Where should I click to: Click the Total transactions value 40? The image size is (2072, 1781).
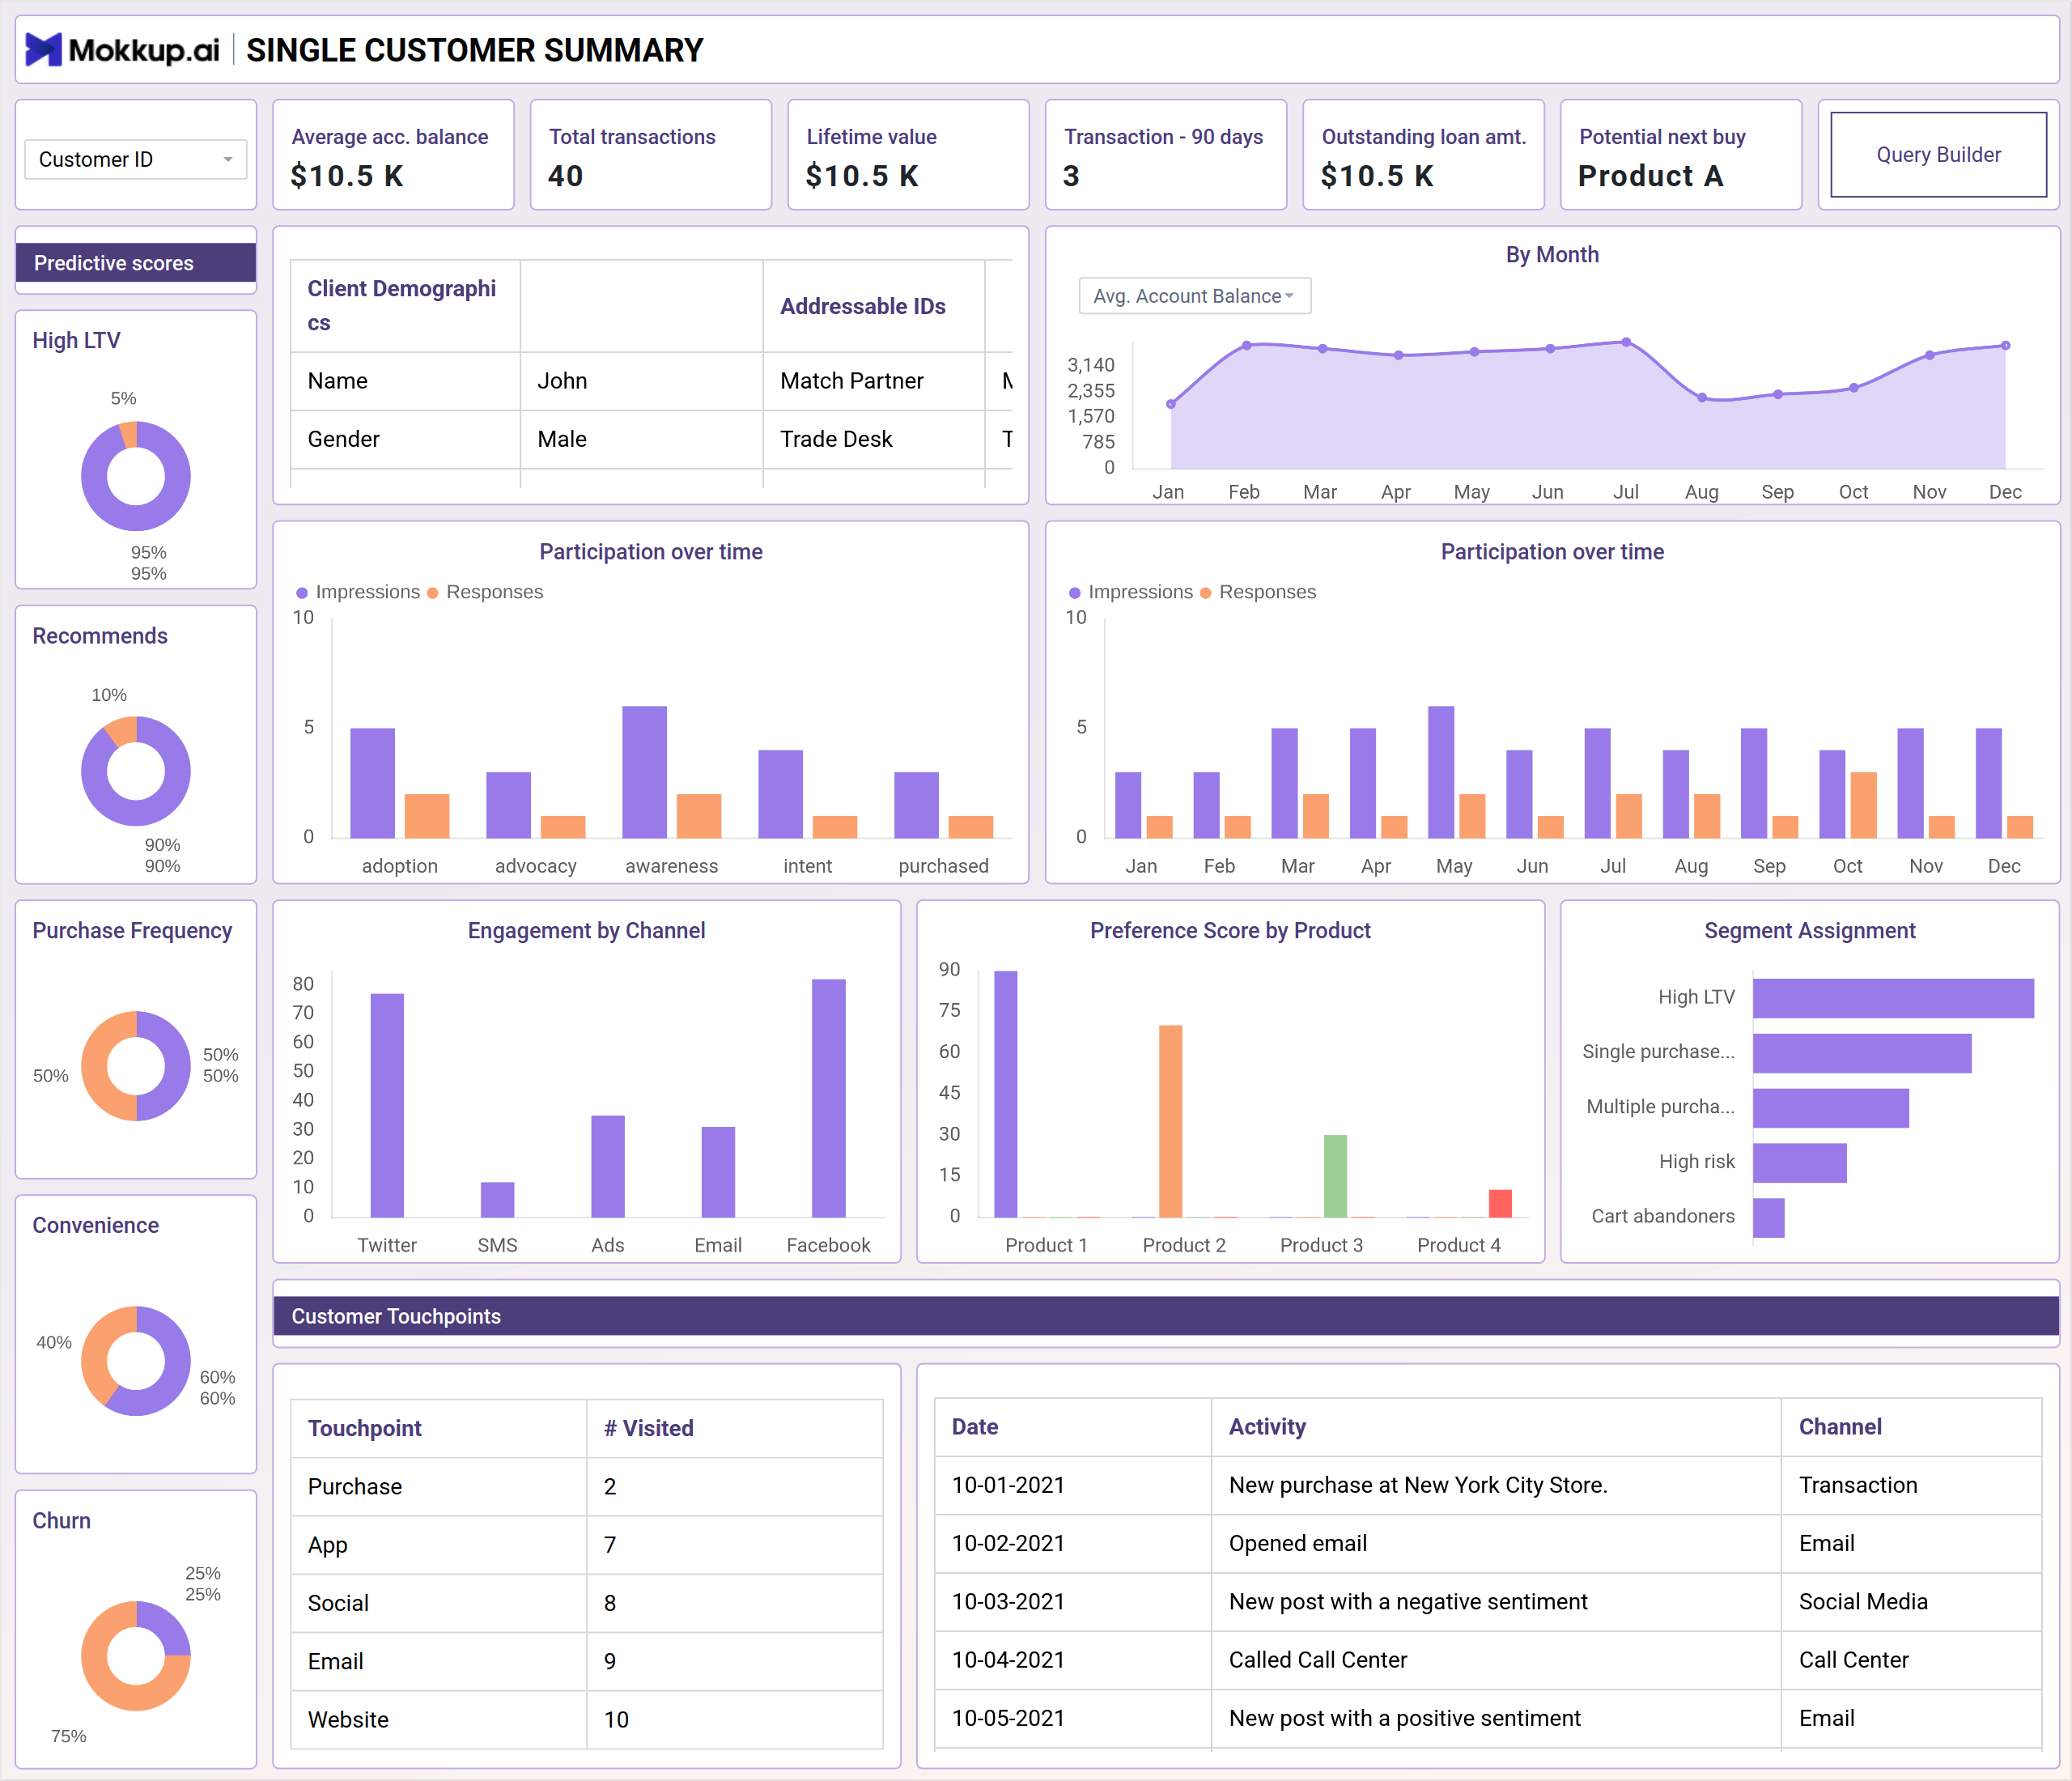tap(566, 176)
